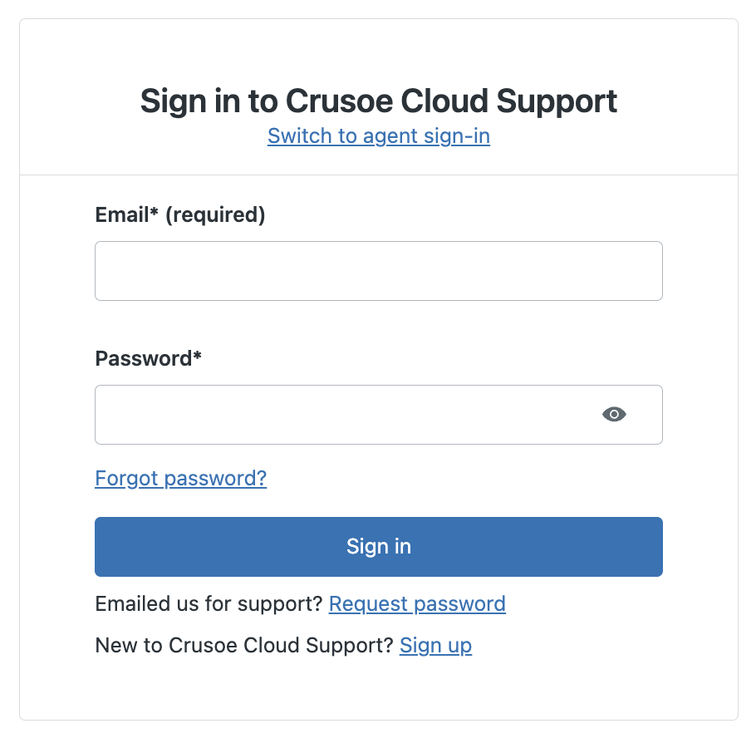Click the Sign in to Crusoe Cloud Support heading
Viewport: 756px width, 743px height.
379,101
